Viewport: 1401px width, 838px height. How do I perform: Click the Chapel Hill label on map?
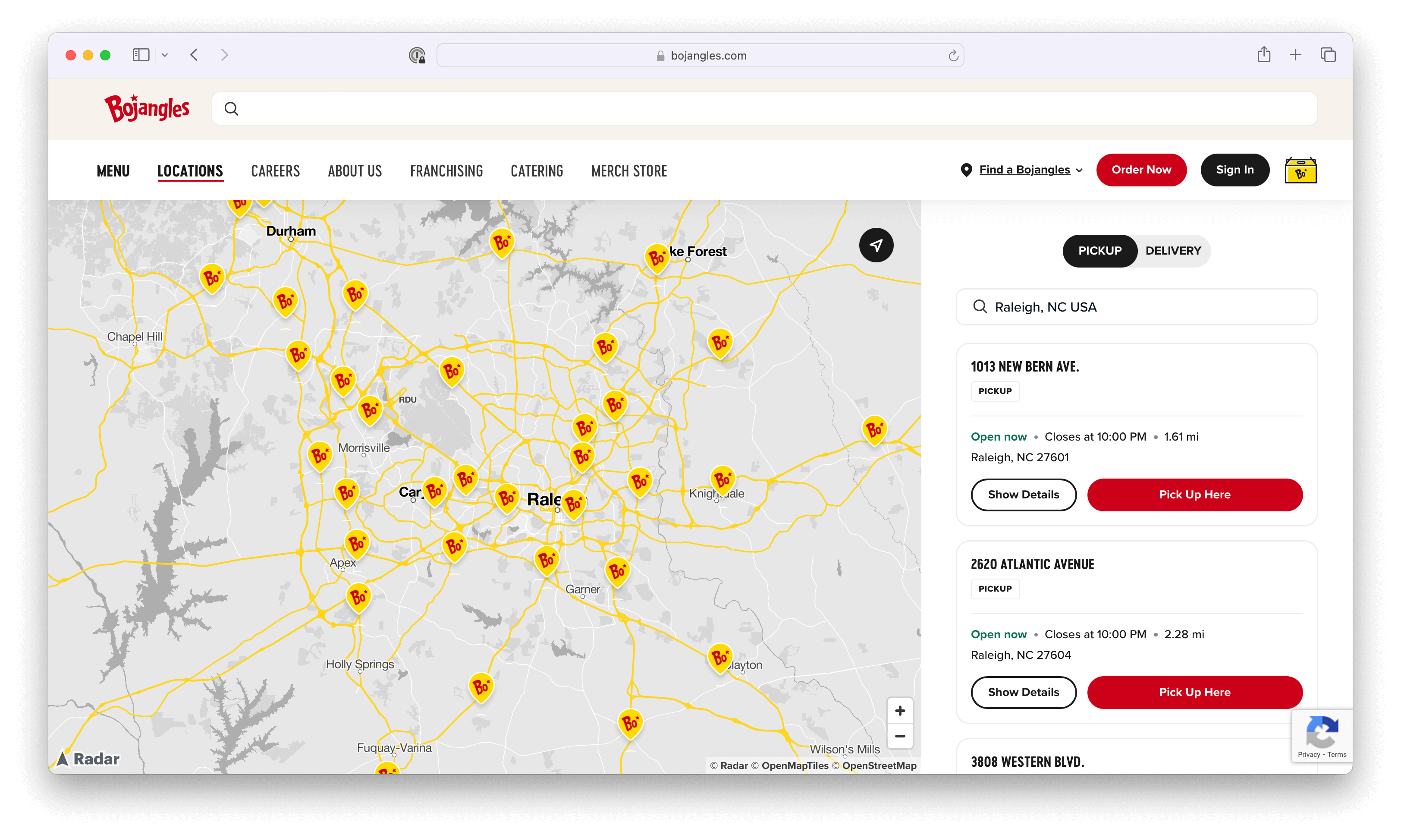(135, 337)
